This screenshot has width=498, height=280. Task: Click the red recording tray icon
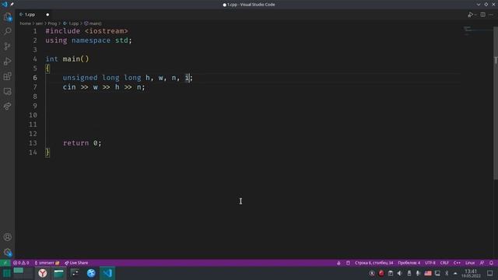[381, 273]
